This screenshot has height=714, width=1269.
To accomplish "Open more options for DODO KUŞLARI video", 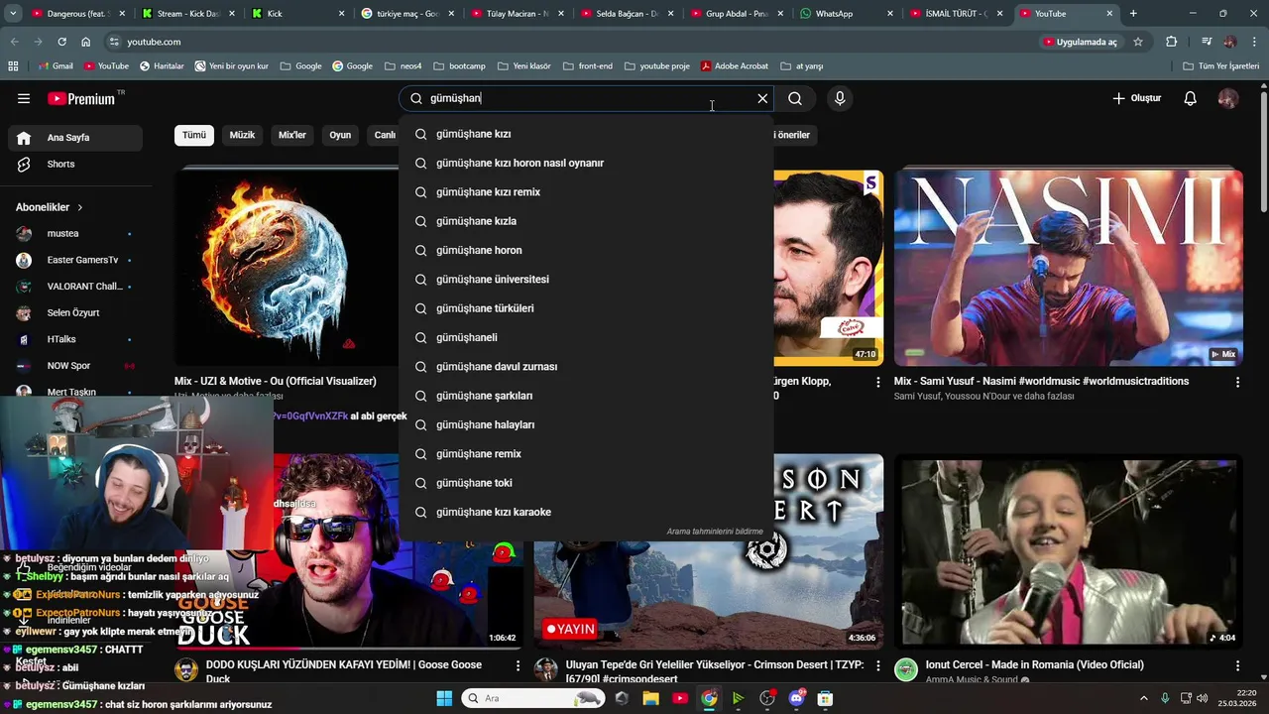I will coord(518,665).
